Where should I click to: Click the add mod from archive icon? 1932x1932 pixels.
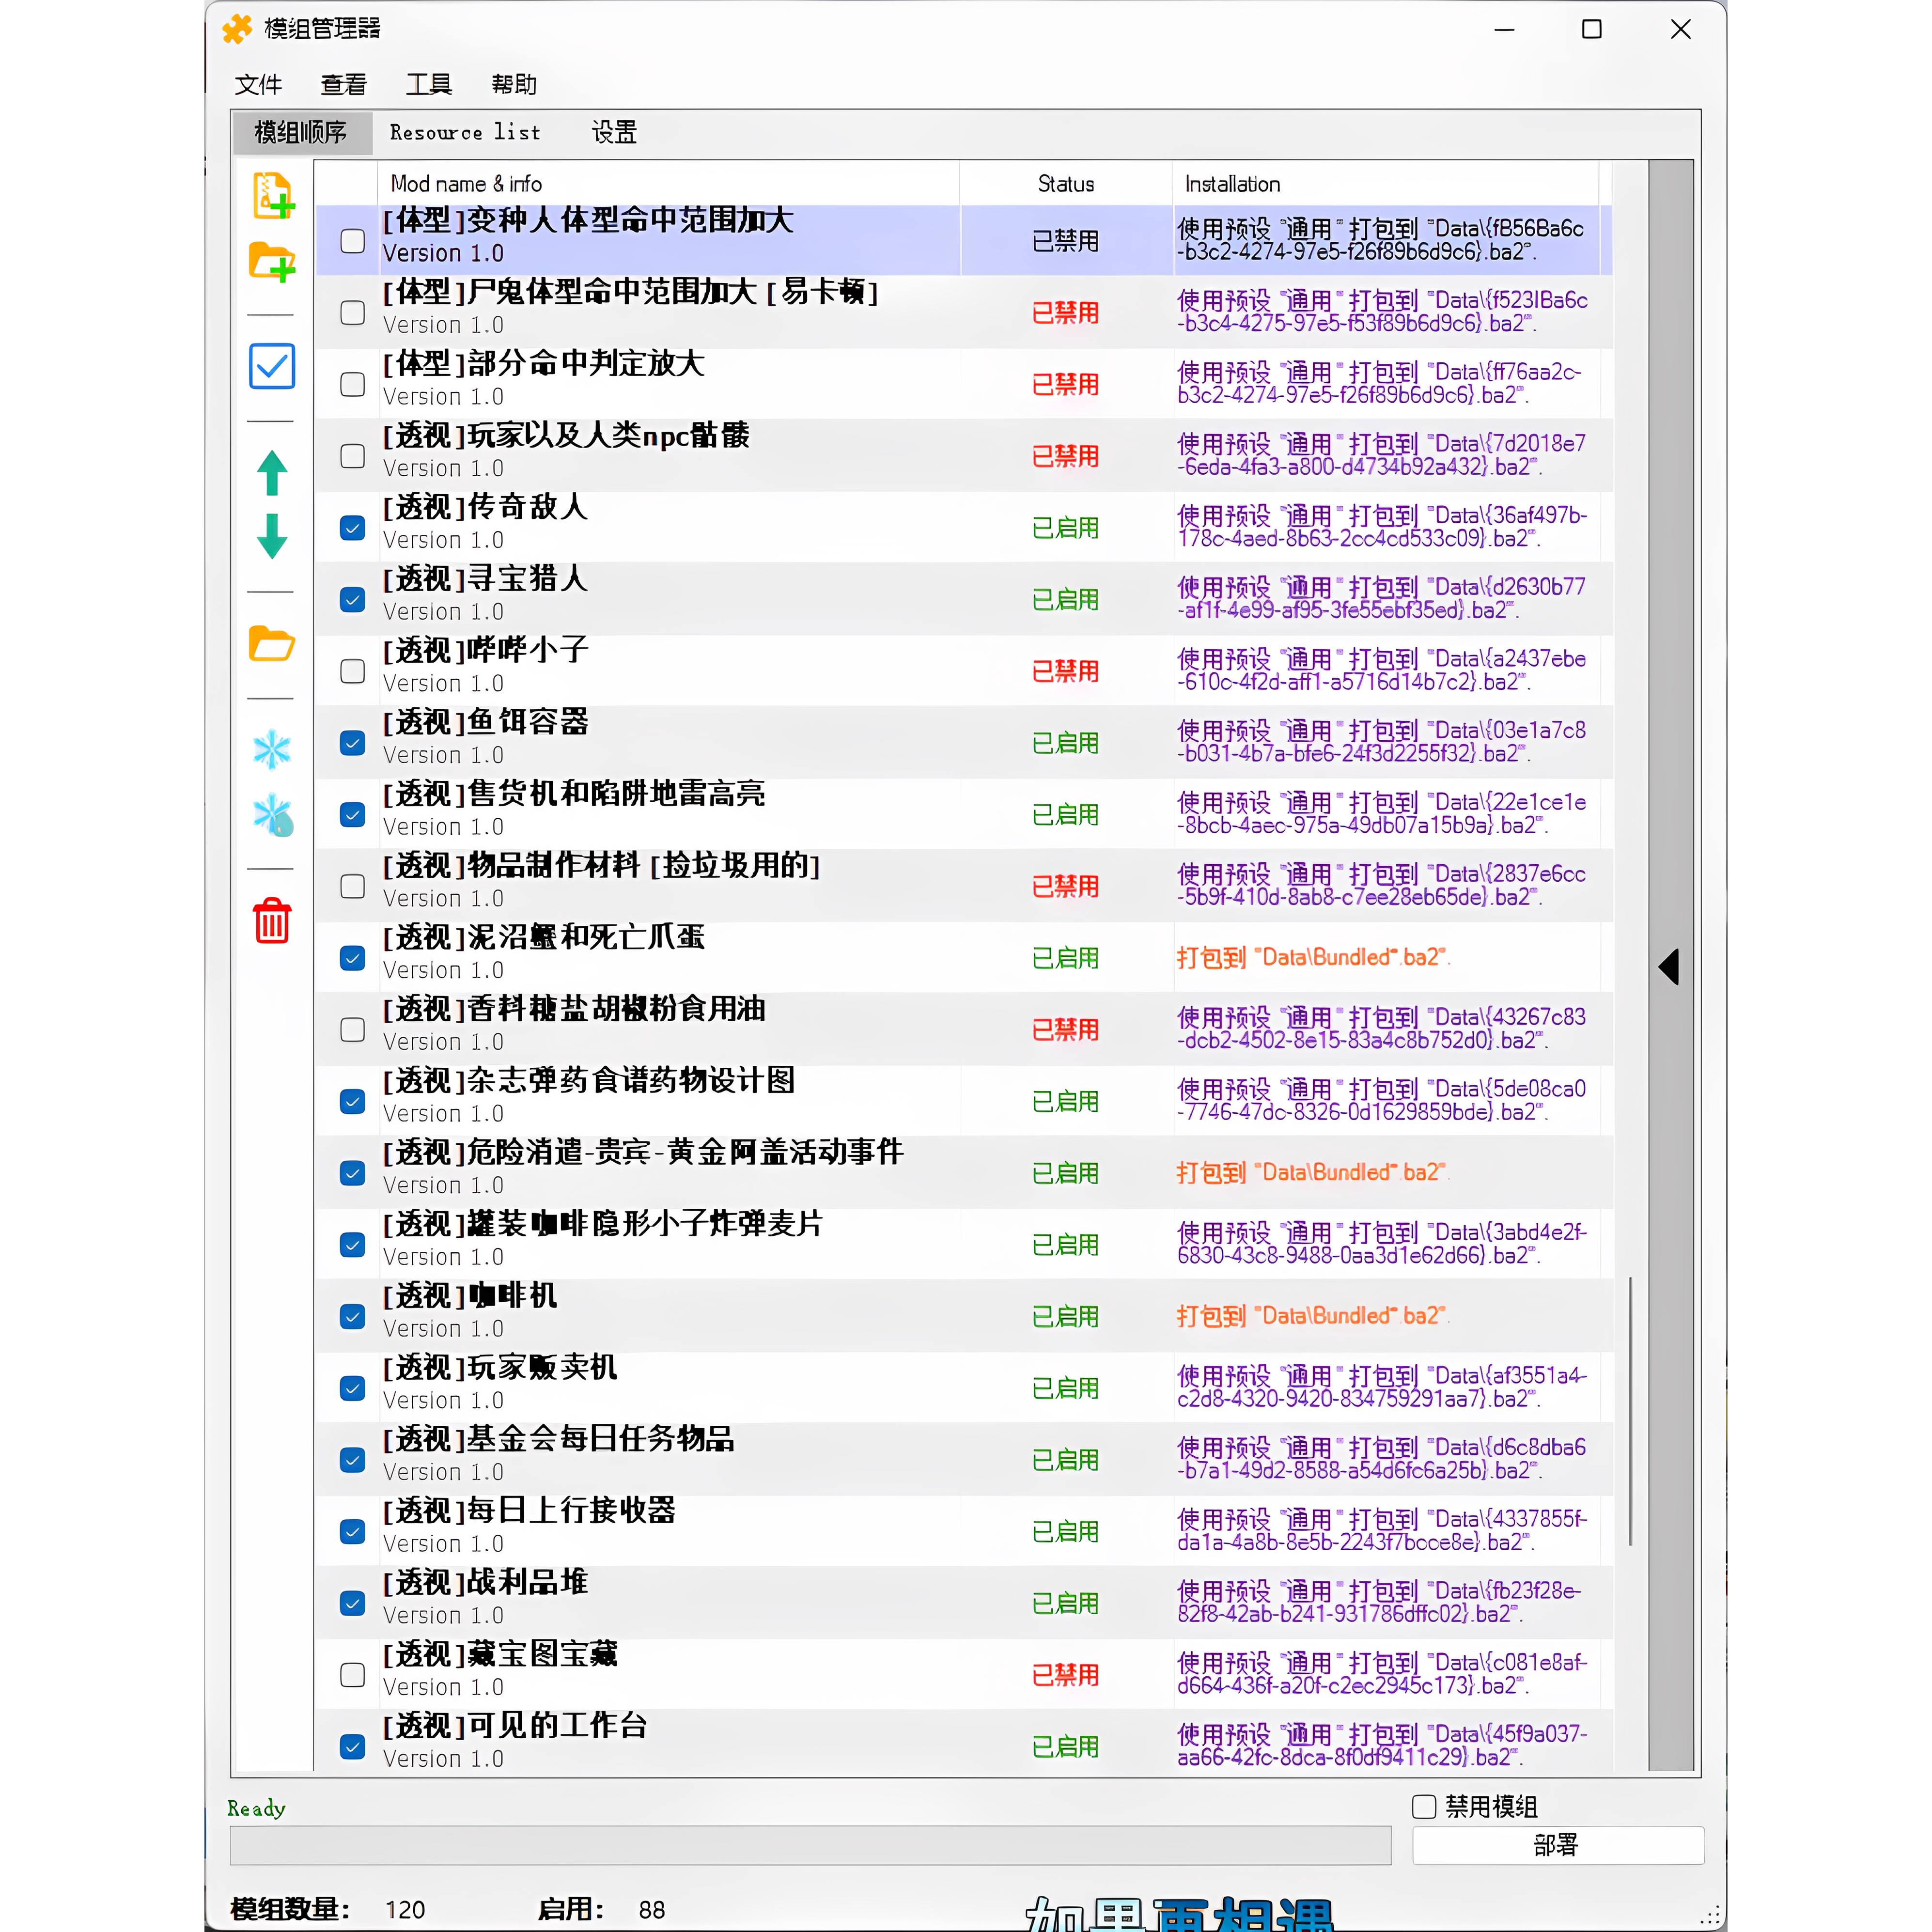pyautogui.click(x=272, y=195)
